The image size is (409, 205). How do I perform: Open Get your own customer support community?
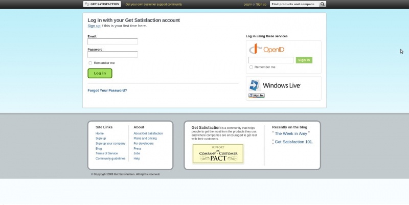pos(154,5)
